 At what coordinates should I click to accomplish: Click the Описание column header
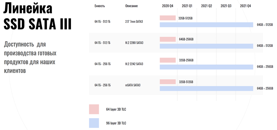131,6
